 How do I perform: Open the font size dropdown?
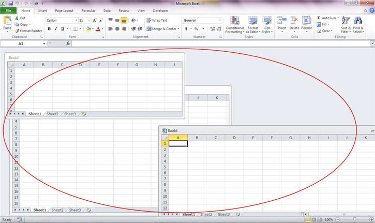tap(89, 21)
